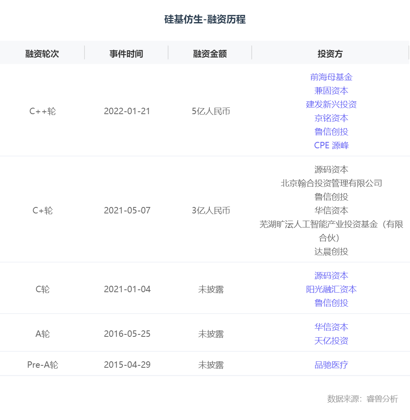The image size is (410, 420).
Task: Select the C++轮 round cell
Action: [42, 111]
